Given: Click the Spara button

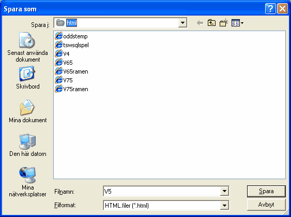Looking at the screenshot, I should 266,191.
